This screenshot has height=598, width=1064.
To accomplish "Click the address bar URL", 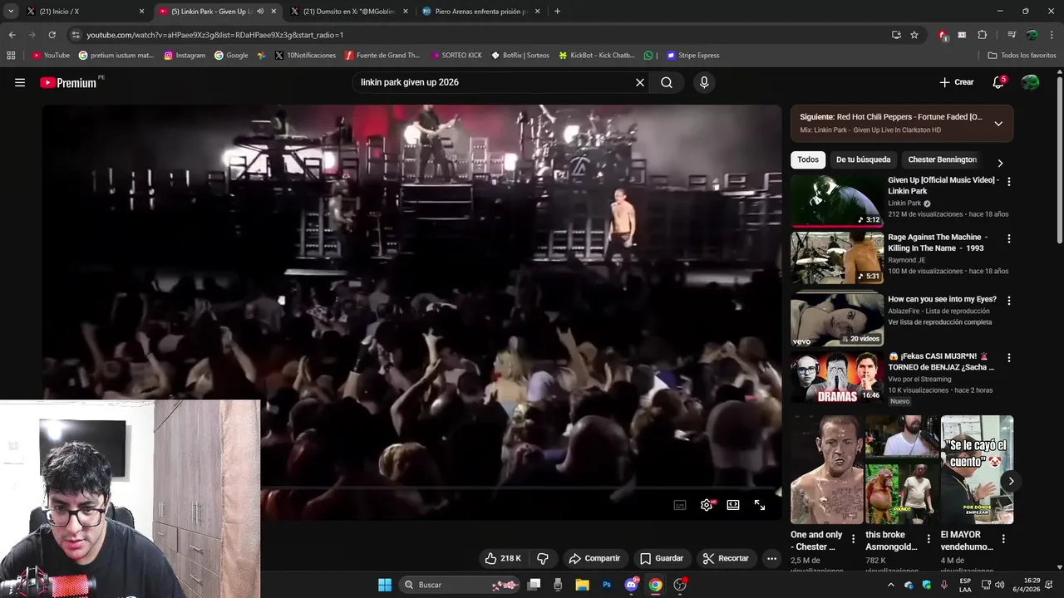I will point(215,35).
